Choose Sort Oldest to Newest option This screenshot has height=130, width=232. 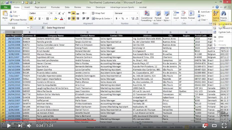(222, 24)
